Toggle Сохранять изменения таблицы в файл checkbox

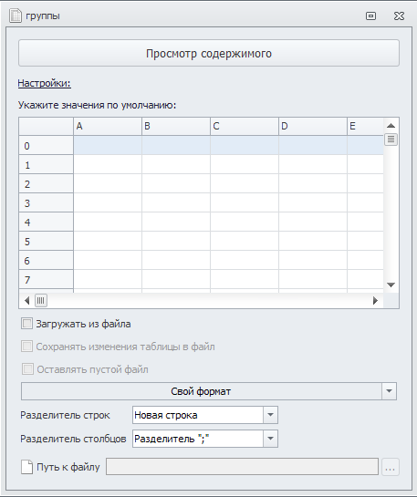26,347
